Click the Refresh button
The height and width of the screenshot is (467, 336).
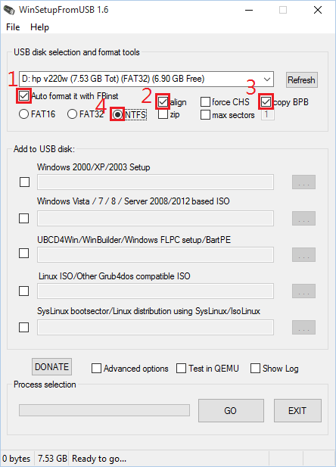[302, 79]
